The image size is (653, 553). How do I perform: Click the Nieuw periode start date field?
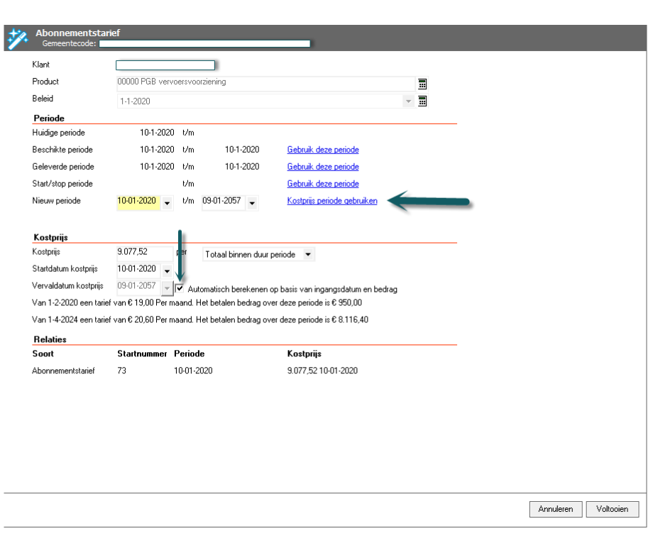(x=138, y=202)
